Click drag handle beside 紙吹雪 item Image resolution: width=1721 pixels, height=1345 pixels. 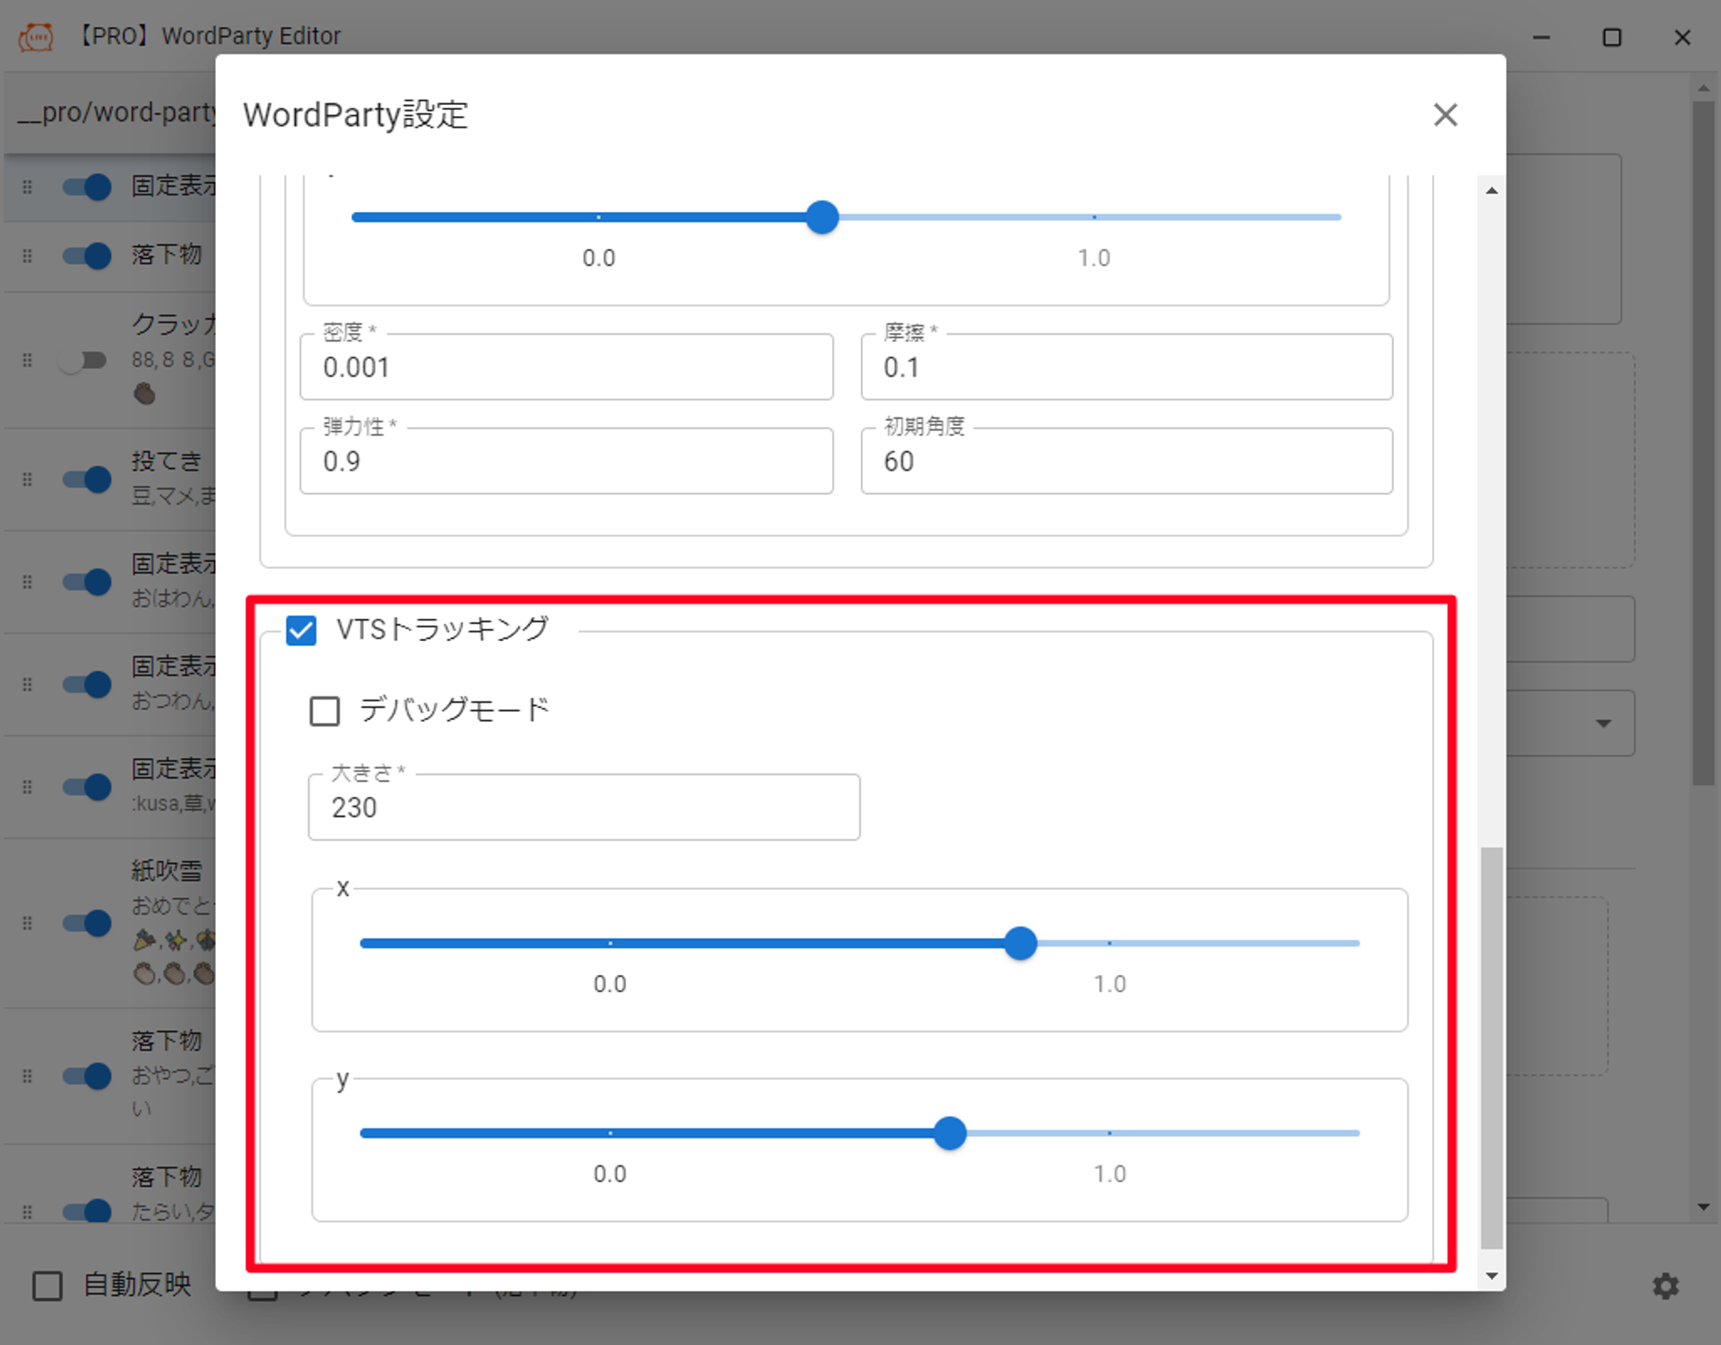tap(28, 922)
